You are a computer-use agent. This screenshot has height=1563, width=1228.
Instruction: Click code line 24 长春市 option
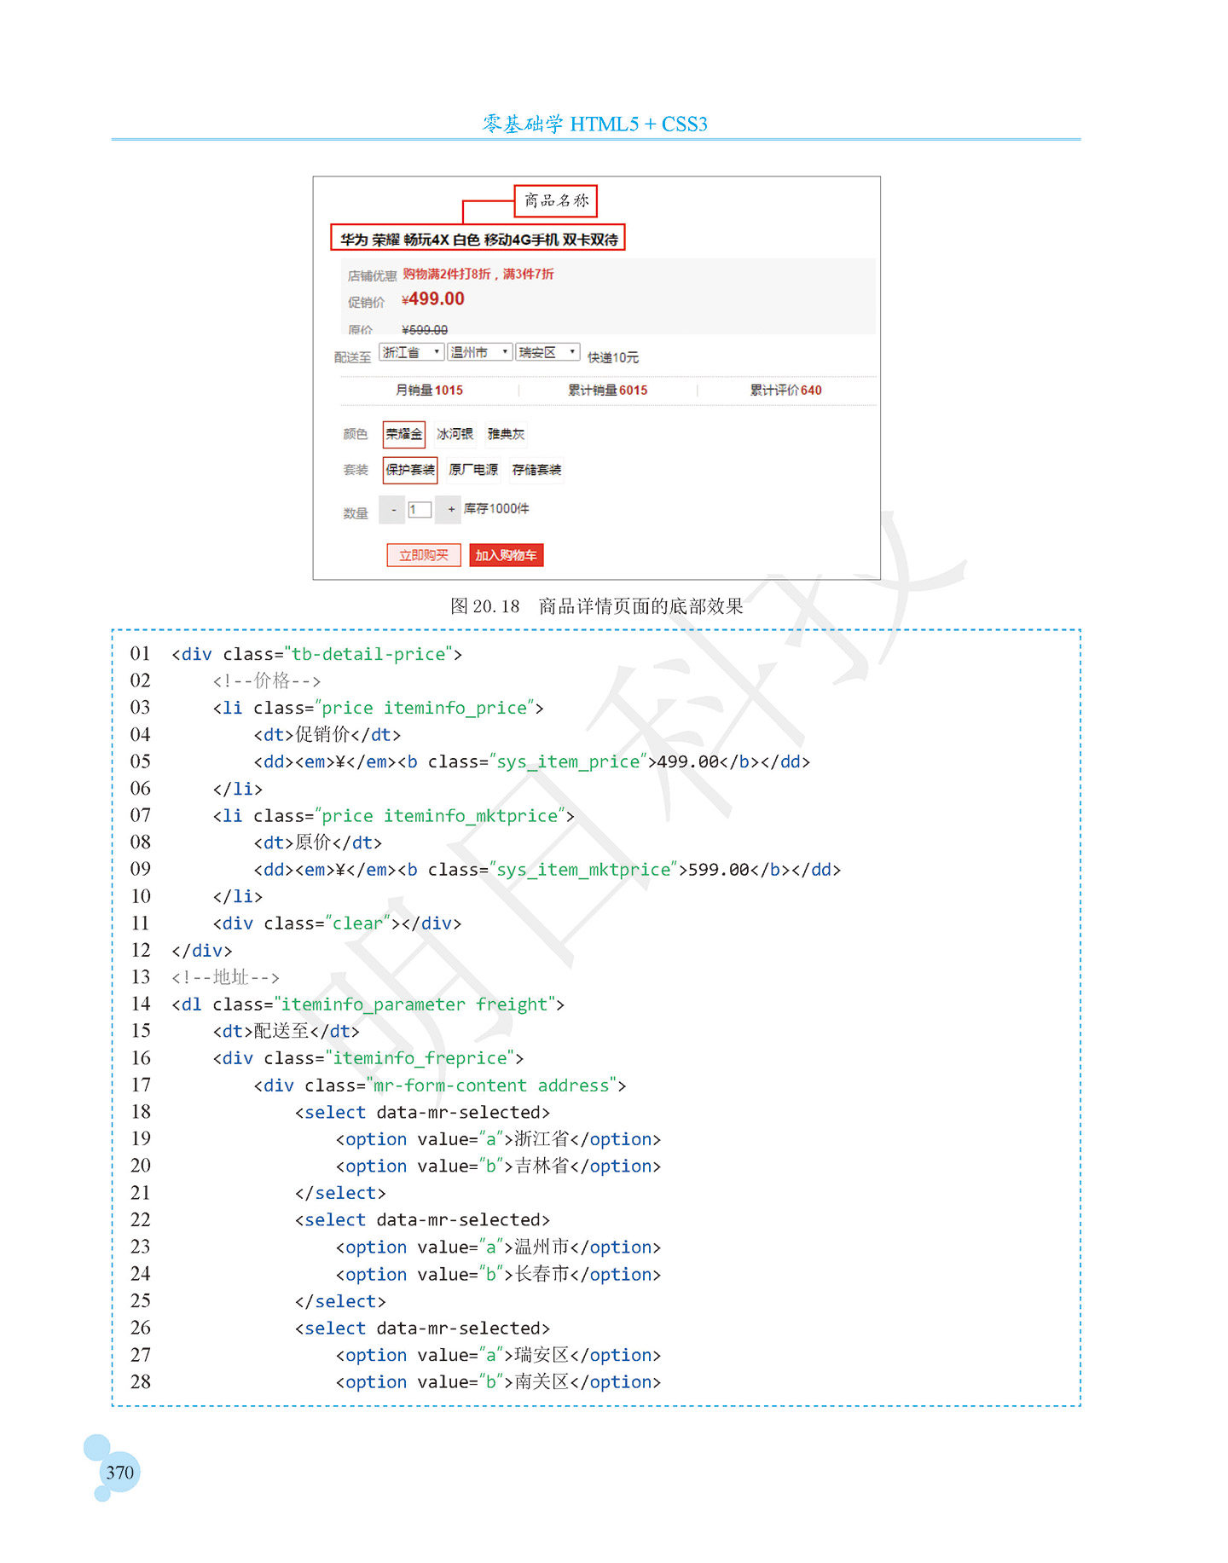tap(498, 1275)
